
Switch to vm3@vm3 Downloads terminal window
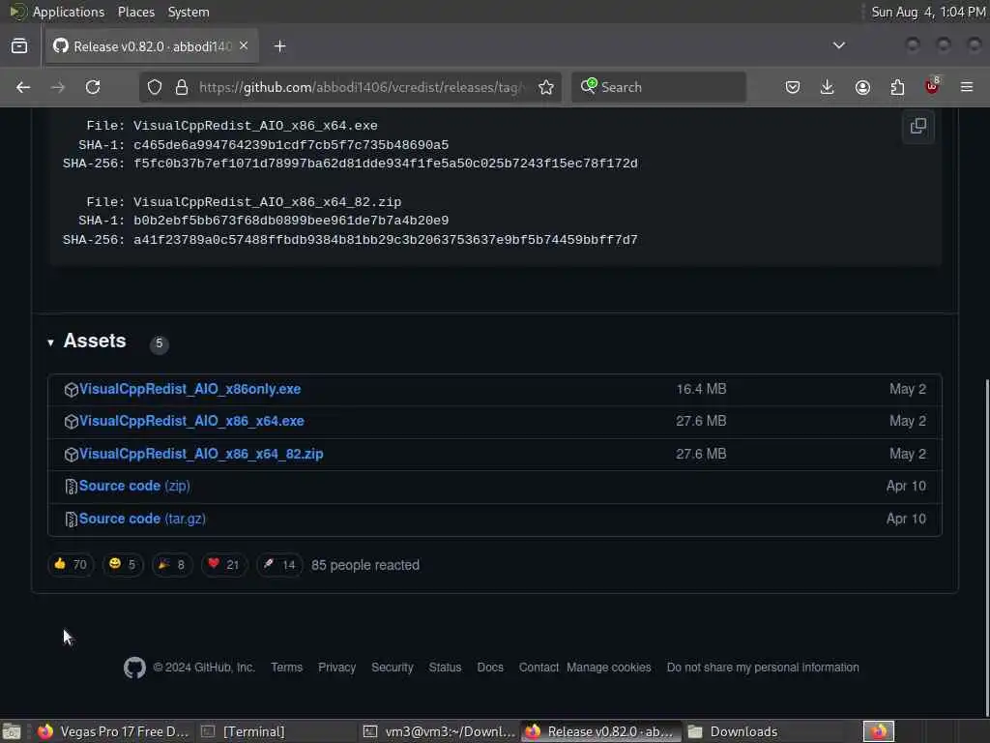click(x=440, y=731)
